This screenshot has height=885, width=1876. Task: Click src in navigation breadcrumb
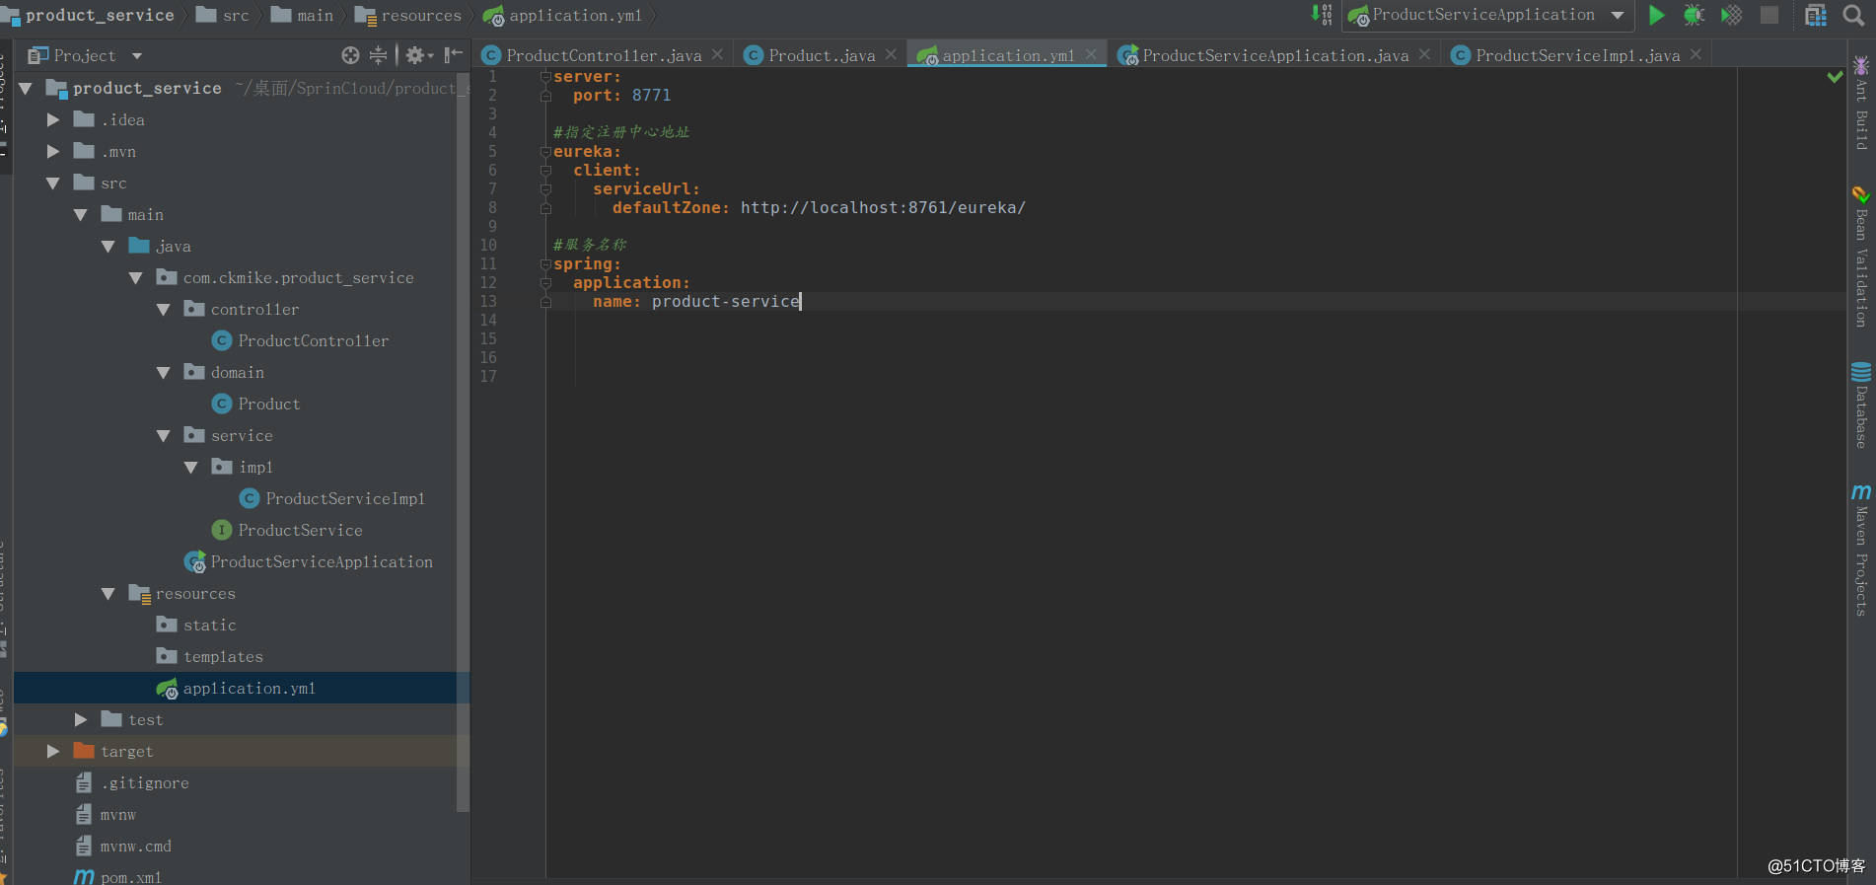224,15
